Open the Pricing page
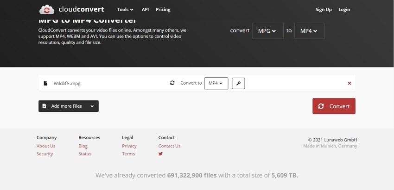The image size is (394, 190). pos(163,10)
